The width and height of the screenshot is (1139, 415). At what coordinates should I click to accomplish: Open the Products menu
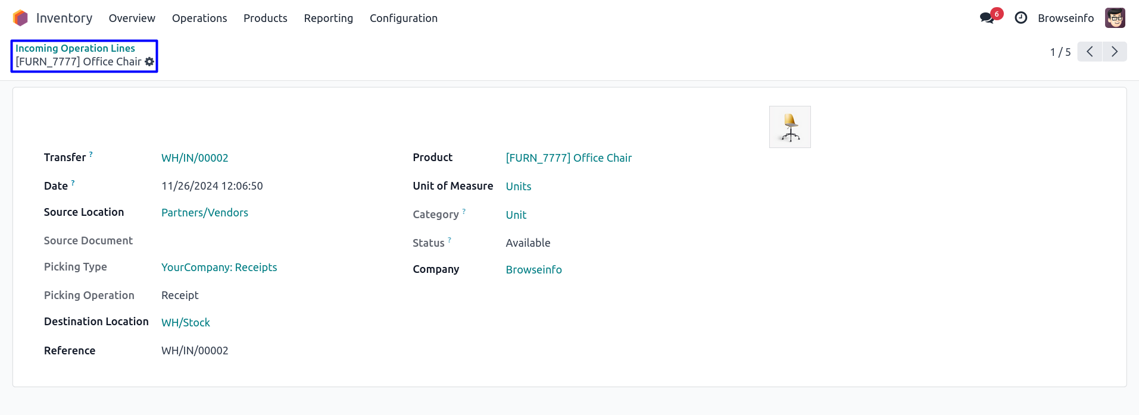tap(265, 18)
